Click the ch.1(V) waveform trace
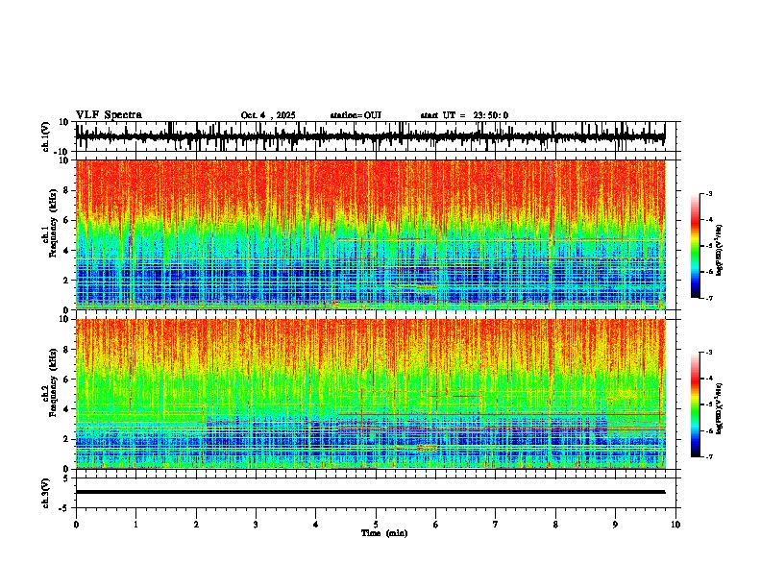 [x=371, y=136]
